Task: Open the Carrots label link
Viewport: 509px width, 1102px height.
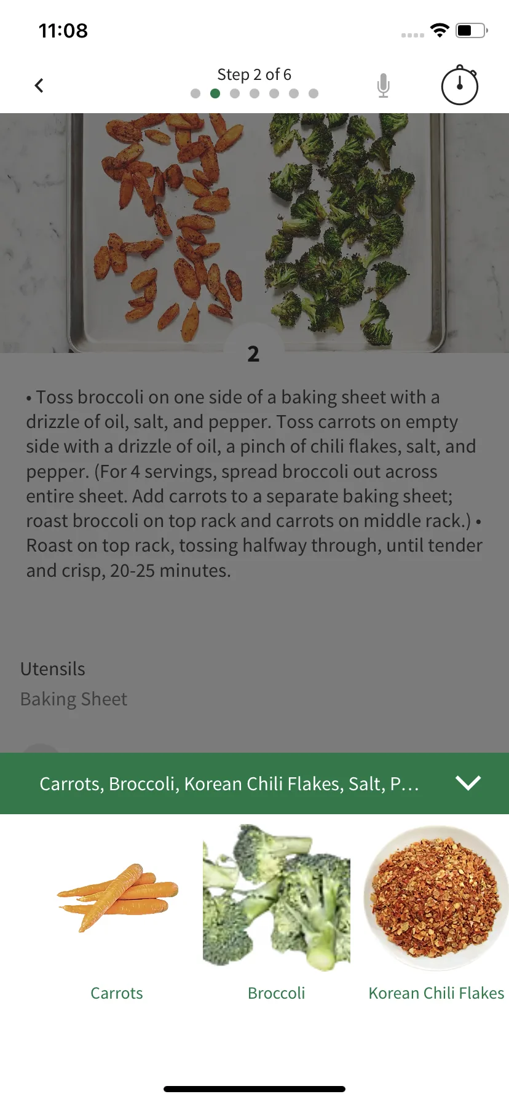Action: (x=117, y=993)
